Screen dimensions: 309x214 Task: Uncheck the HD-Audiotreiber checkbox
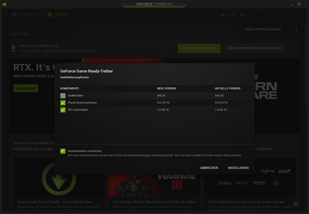[63, 110]
